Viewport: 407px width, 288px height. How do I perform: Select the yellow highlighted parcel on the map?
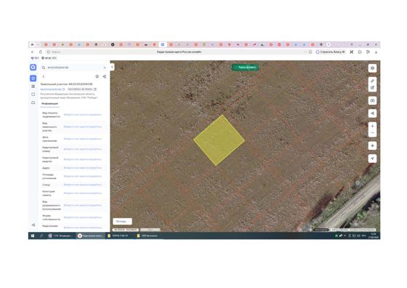pos(219,140)
